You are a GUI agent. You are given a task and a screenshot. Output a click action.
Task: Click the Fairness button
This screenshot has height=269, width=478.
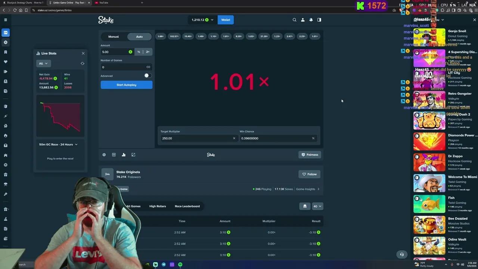coord(310,155)
